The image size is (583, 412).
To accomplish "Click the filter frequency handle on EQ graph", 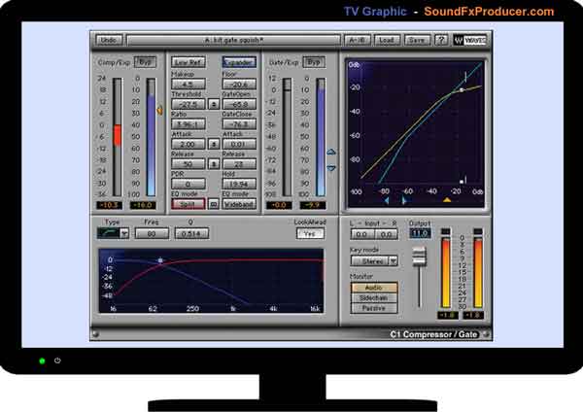I will (160, 260).
